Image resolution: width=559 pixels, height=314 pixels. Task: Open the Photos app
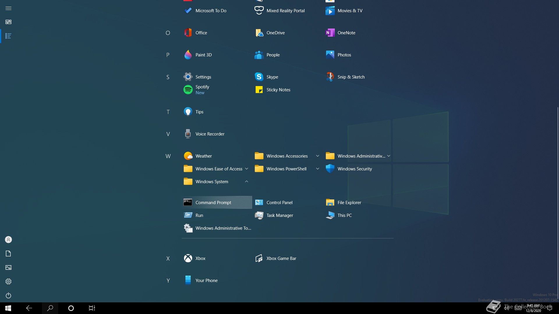click(x=359, y=55)
